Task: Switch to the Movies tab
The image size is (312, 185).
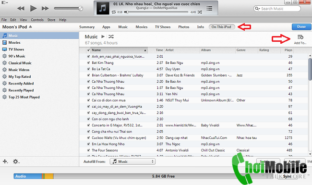Action: 142,27
